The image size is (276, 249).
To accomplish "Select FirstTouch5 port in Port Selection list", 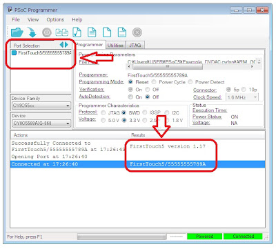I will click(x=41, y=53).
